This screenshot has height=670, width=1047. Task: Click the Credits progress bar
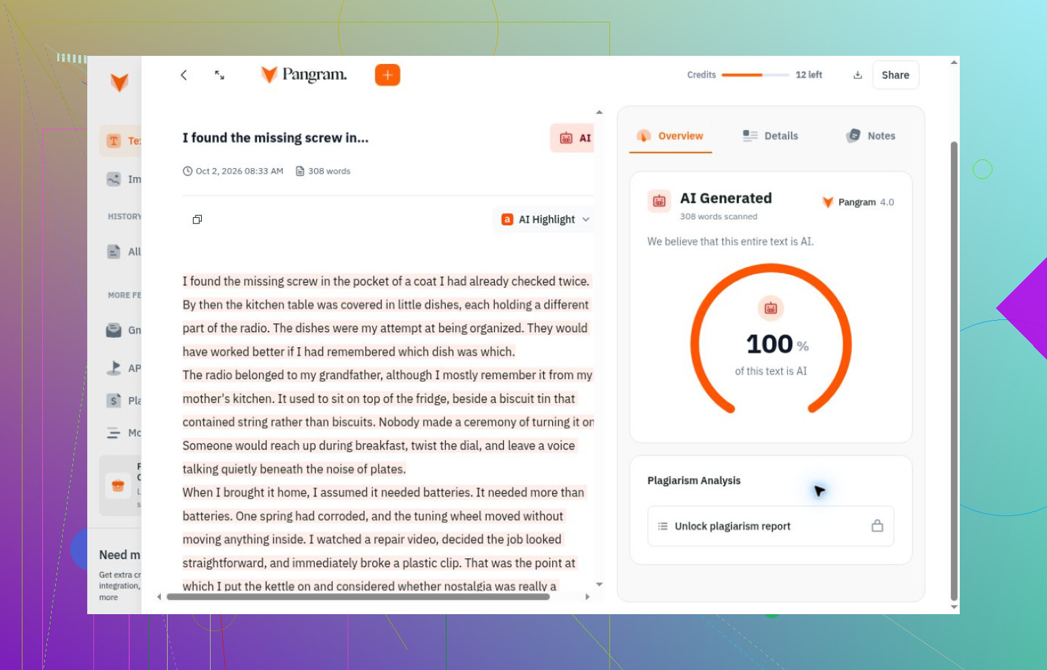point(755,75)
